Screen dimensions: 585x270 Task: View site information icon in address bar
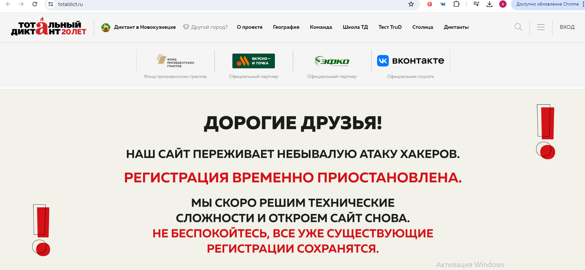click(51, 4)
